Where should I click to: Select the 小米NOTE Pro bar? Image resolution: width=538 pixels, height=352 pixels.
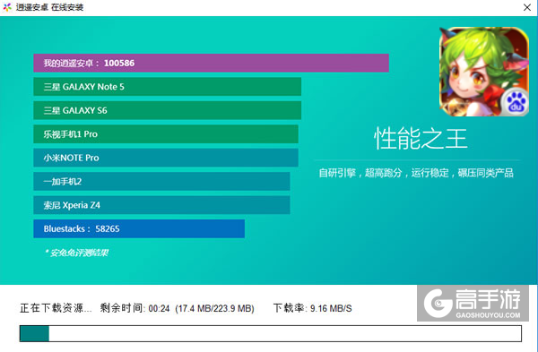tap(166, 158)
